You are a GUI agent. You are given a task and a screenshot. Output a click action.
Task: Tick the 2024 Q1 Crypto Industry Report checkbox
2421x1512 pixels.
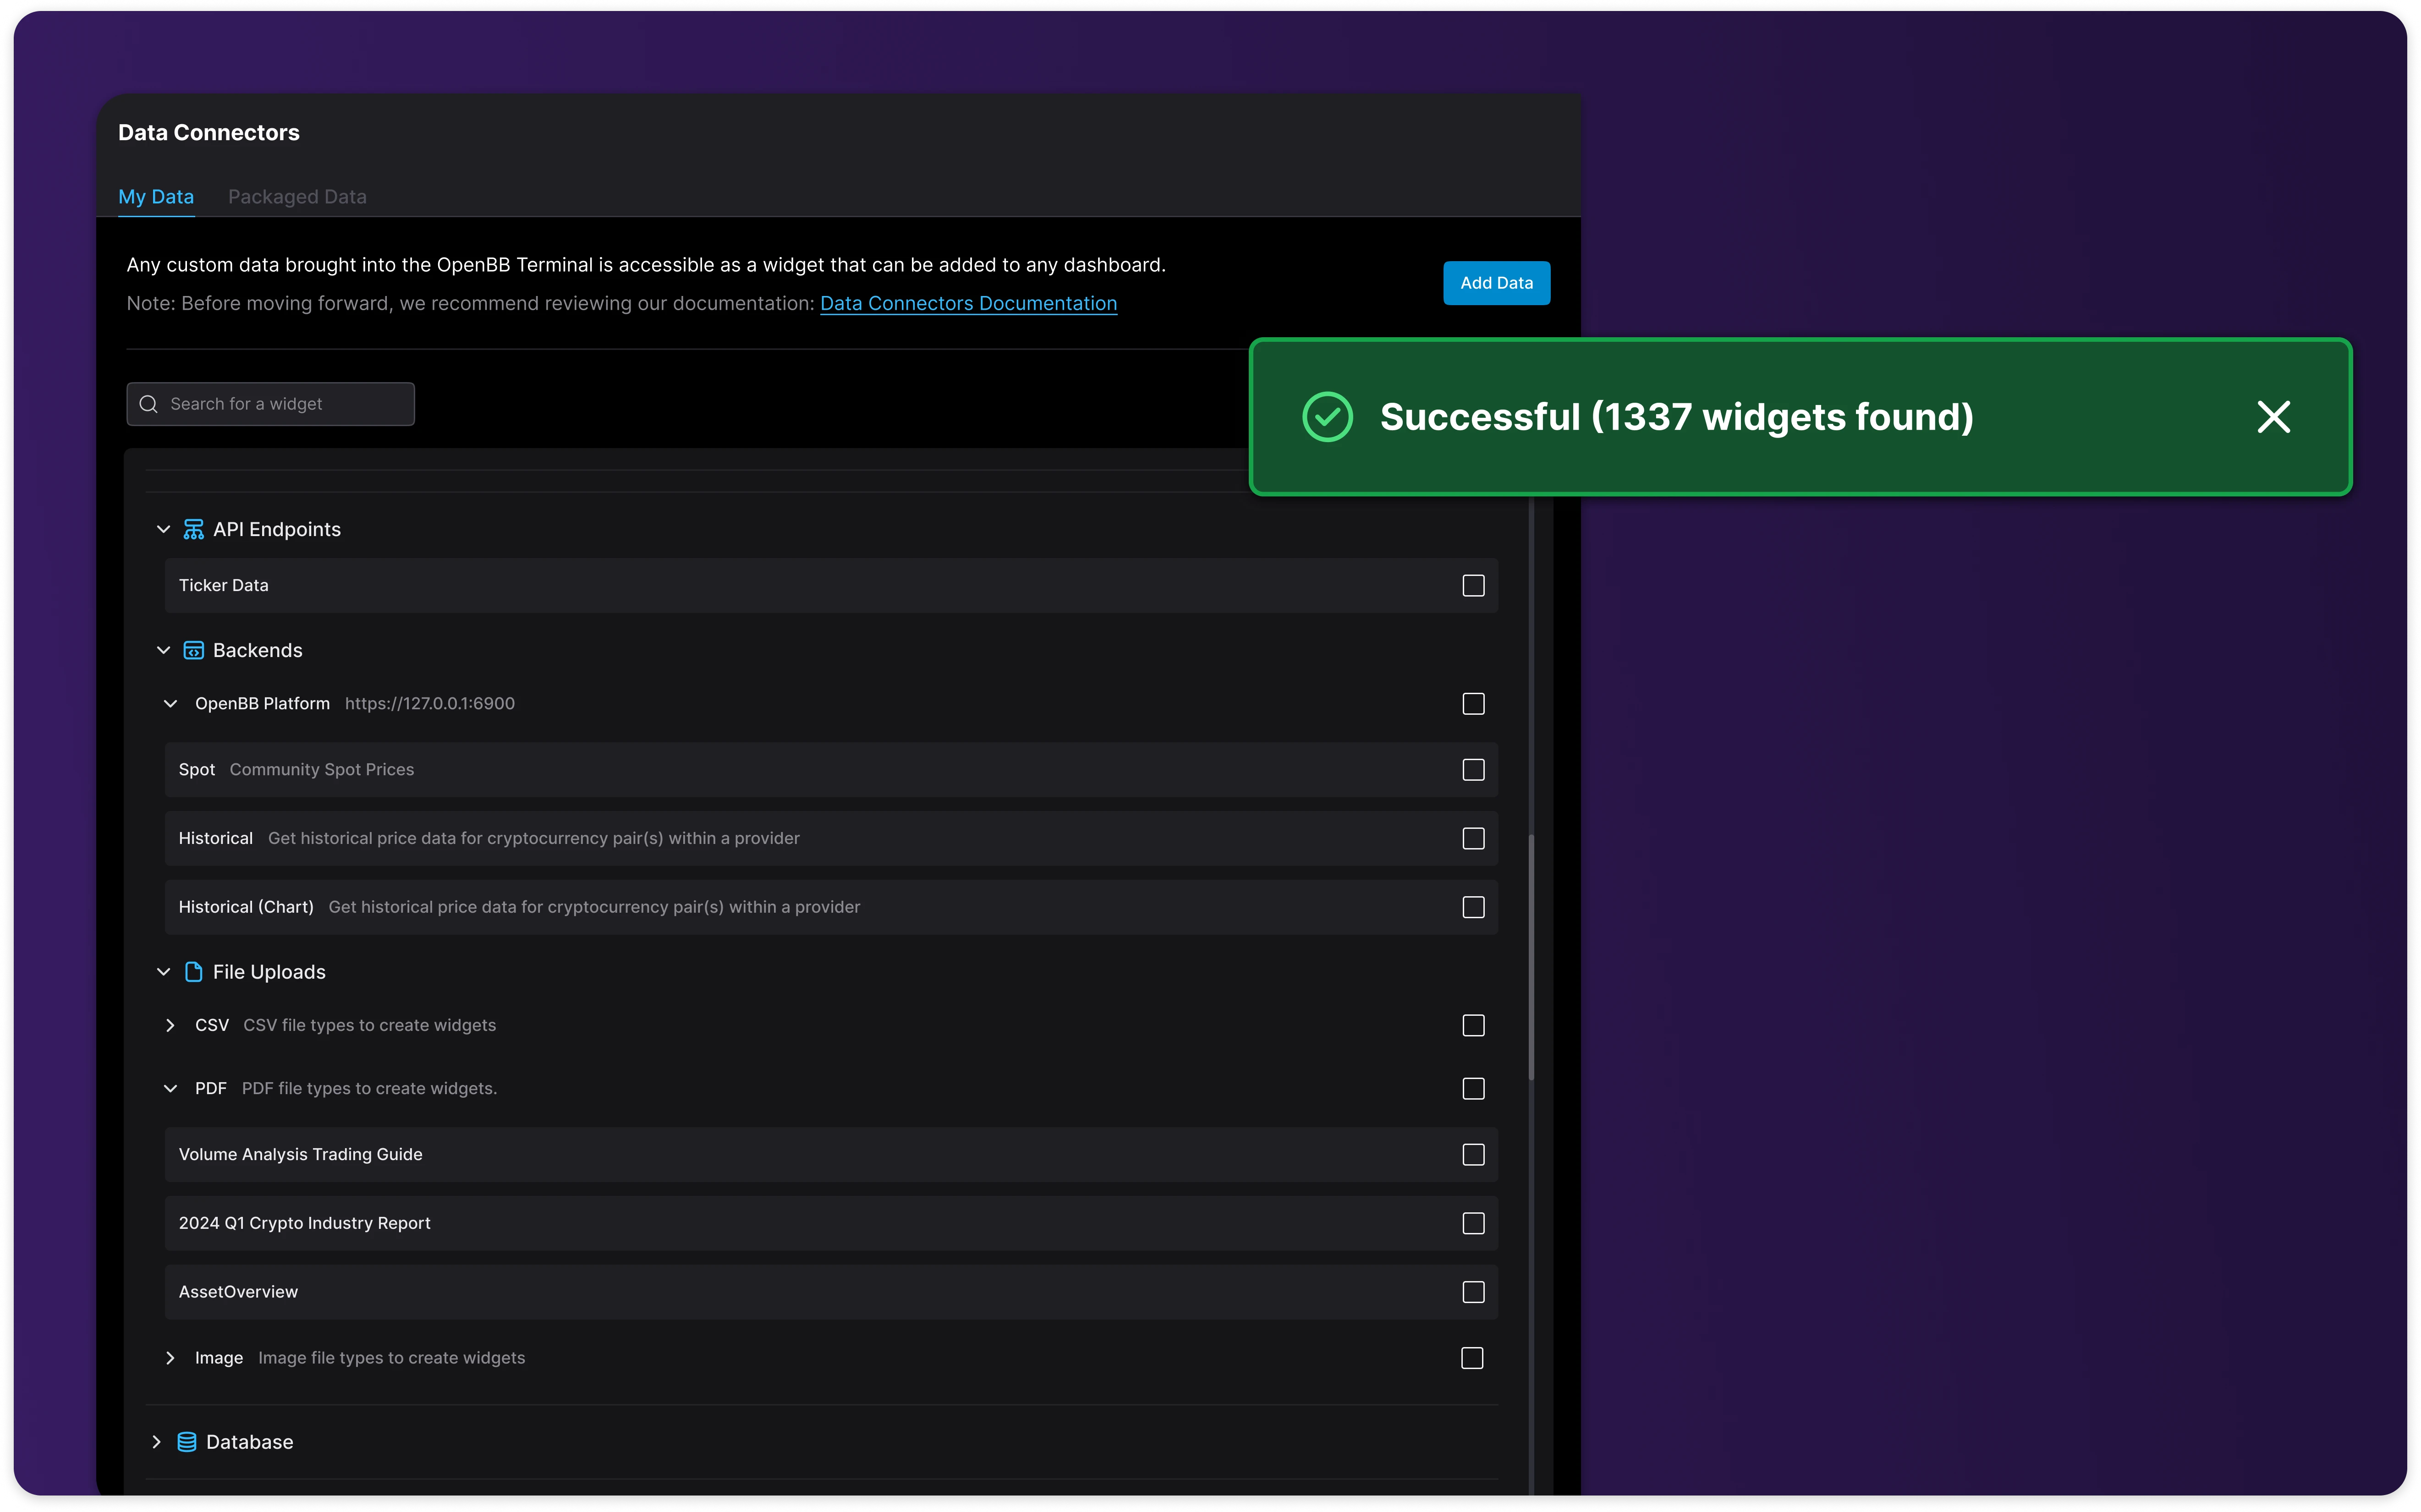click(1473, 1223)
